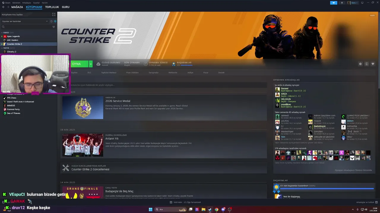The image size is (380, 213).
Task: Open Discord from the taskbar
Action: [223, 209]
